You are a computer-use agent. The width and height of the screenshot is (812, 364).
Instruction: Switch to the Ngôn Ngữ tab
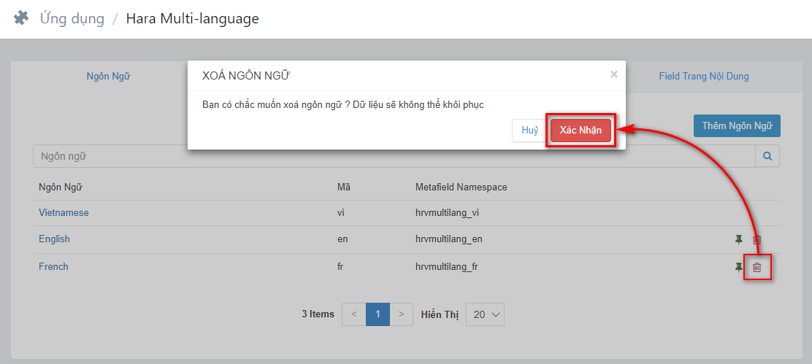(x=108, y=77)
